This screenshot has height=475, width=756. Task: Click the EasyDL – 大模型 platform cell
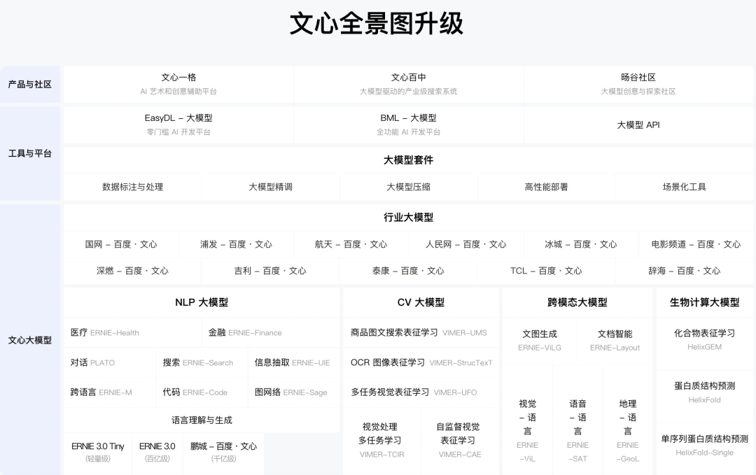(178, 125)
